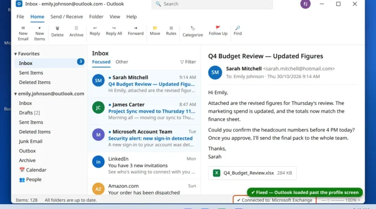Click the Categorize tag button

click(x=193, y=32)
